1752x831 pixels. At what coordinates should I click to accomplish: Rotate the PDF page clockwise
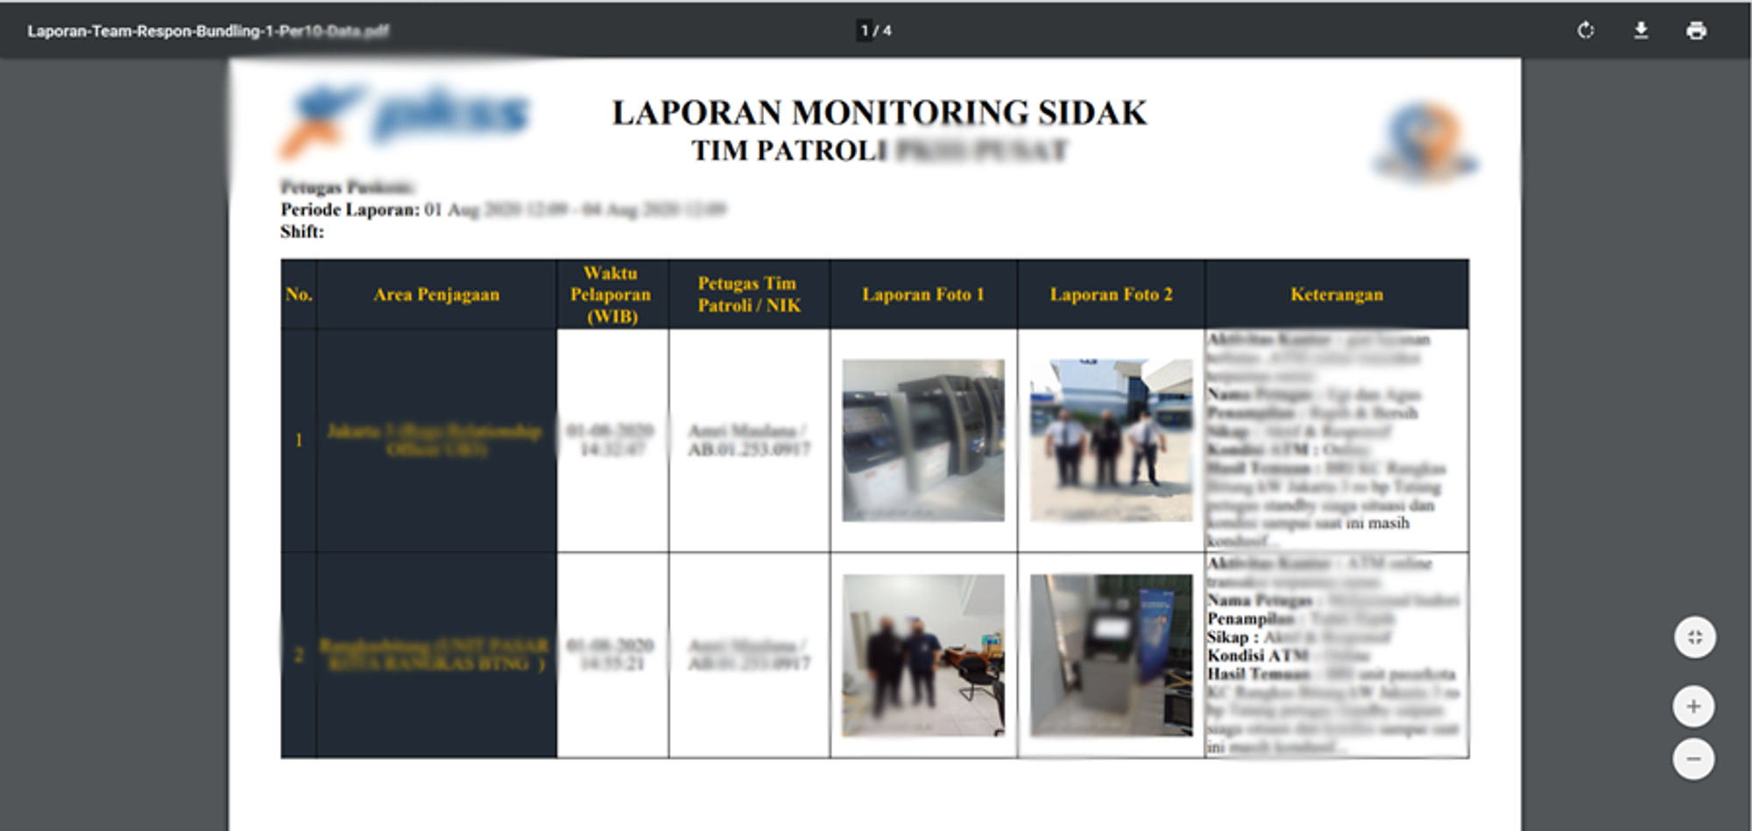click(1586, 31)
